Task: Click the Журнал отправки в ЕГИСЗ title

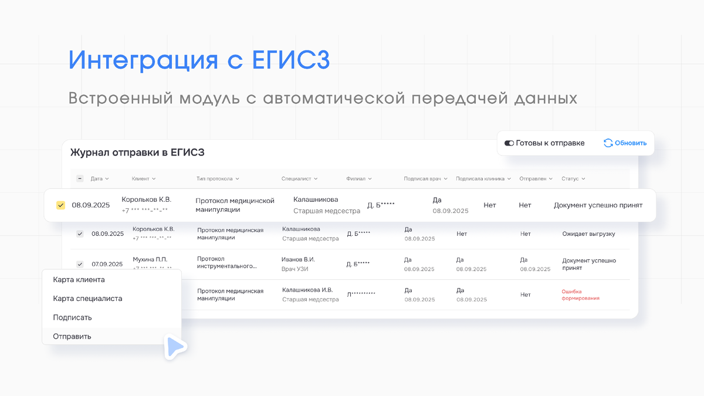Action: 137,153
